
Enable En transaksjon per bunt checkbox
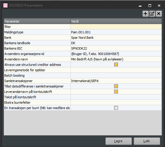(116, 108)
